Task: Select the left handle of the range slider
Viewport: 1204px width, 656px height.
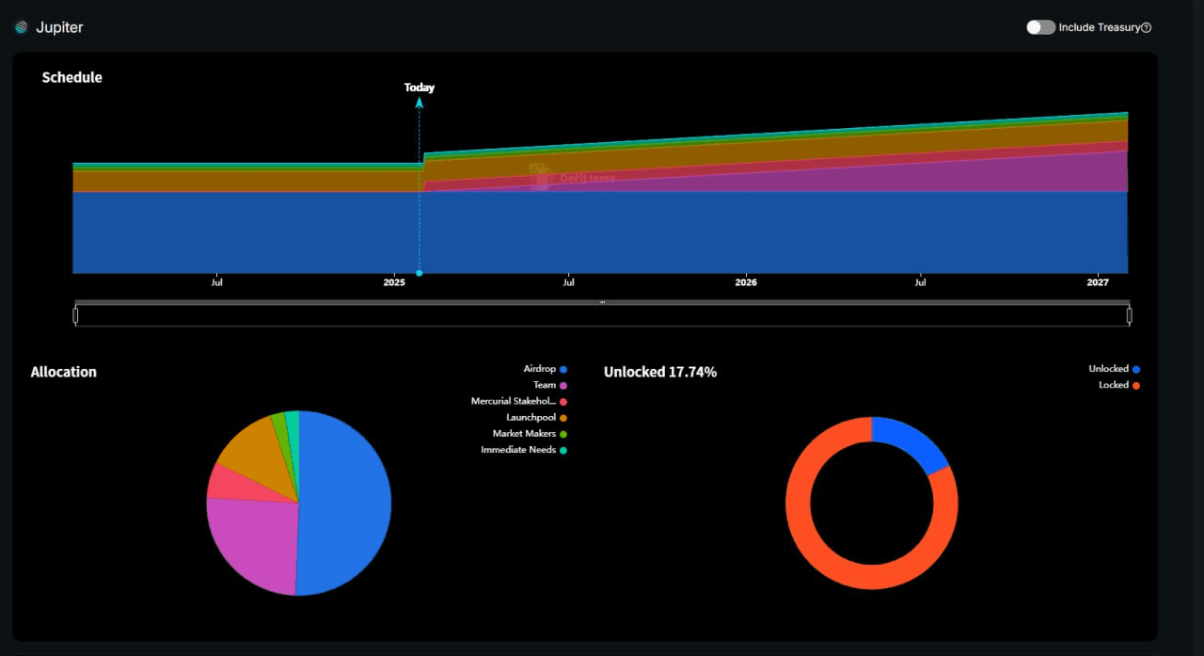Action: (75, 315)
